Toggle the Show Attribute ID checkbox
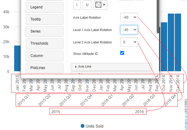The height and width of the screenshot is (130, 188). pyautogui.click(x=122, y=53)
